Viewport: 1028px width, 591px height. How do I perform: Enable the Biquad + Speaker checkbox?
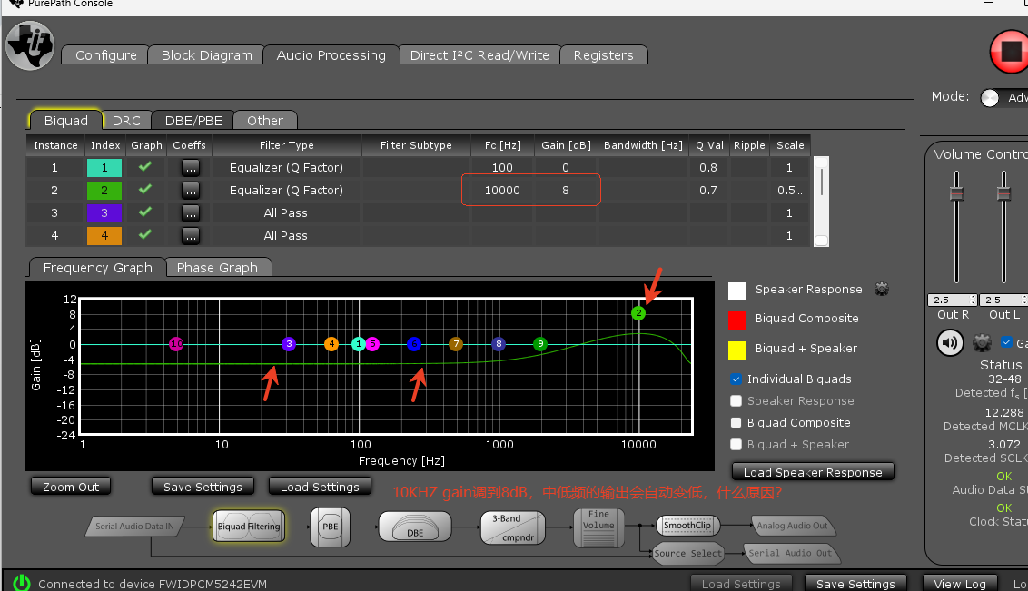pos(736,444)
